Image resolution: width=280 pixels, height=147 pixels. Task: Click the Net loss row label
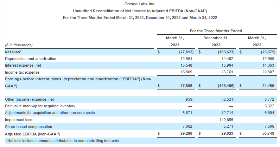(13, 52)
